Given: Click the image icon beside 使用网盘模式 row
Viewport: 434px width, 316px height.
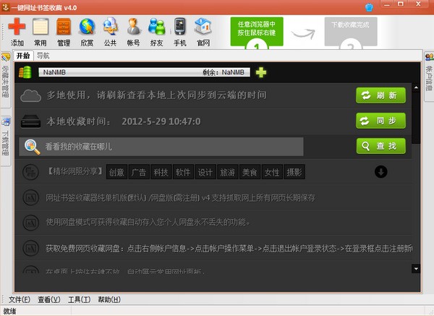Looking at the screenshot, I should (30, 223).
